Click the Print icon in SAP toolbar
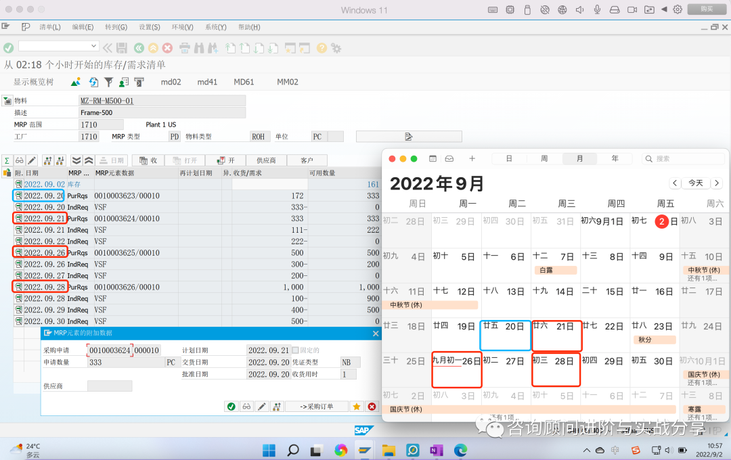Screen dimensions: 731x460 coord(185,47)
